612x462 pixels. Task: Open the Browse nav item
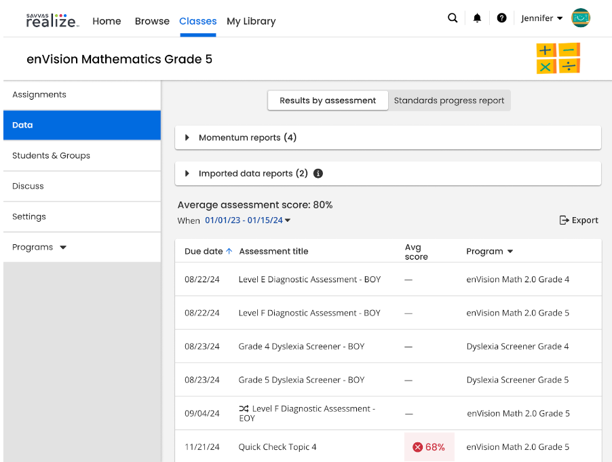(152, 21)
